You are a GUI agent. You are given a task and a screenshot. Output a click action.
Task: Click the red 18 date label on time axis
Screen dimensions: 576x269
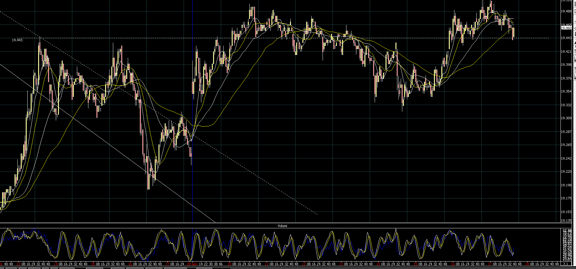(527, 264)
